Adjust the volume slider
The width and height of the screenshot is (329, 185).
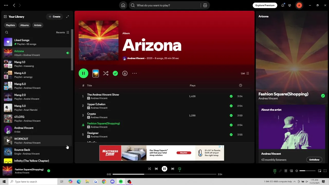point(307,171)
